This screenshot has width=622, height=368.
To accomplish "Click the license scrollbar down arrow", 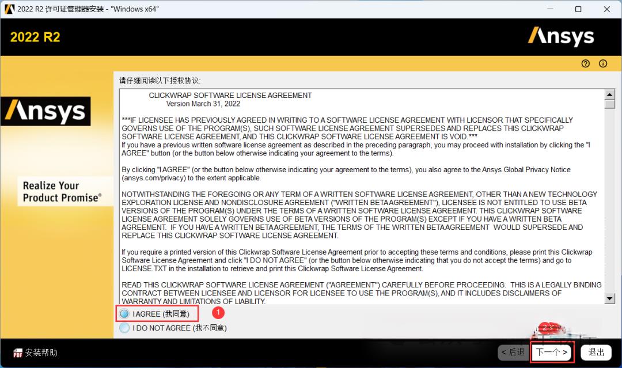I will pyautogui.click(x=610, y=298).
